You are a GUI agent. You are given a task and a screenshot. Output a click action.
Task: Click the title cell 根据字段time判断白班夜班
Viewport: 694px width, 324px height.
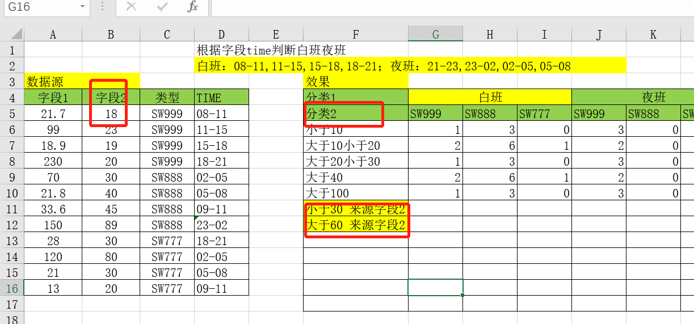pyautogui.click(x=271, y=50)
